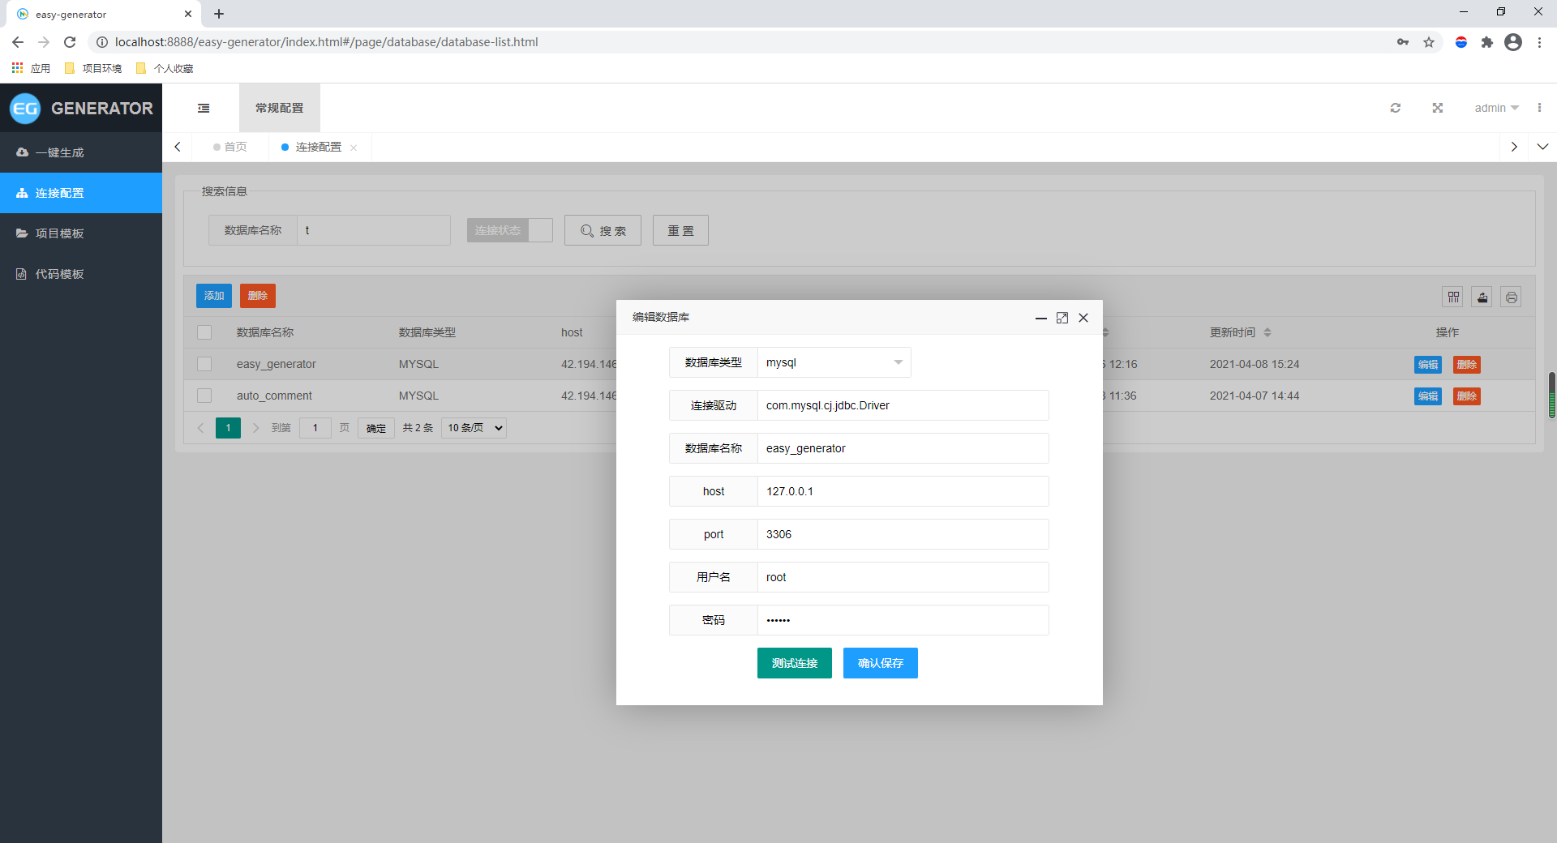Viewport: 1557px width, 843px height.
Task: Select 连接配置 in the sidebar
Action: tap(81, 193)
